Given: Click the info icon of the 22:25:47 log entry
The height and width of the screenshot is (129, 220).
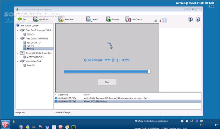Looking at the screenshot, I should pyautogui.click(x=56, y=101).
